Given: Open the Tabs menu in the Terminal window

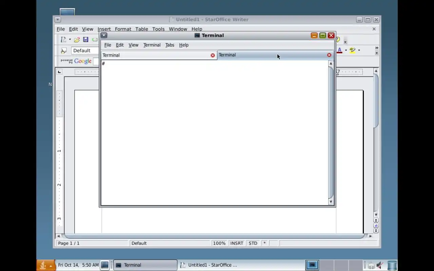Looking at the screenshot, I should (170, 45).
